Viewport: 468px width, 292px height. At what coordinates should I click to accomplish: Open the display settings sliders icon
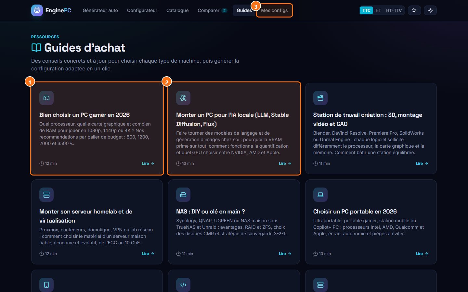point(414,10)
